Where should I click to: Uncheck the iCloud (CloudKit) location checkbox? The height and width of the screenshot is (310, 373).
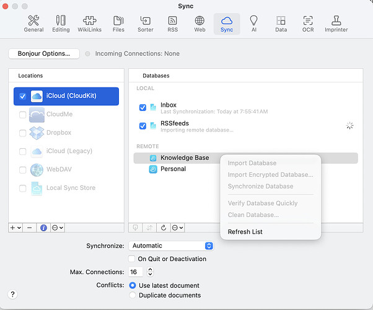[x=23, y=96]
